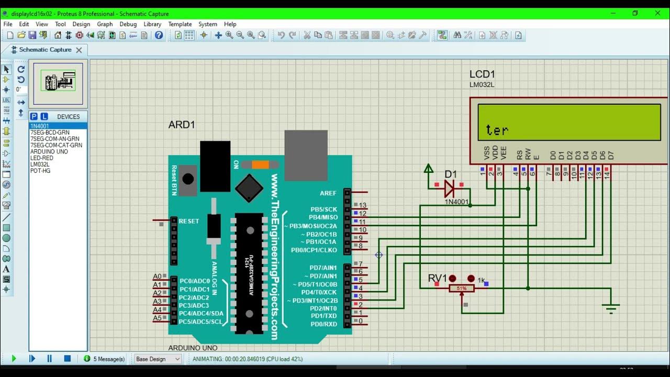Open PCB Layout with the red chip icon
Screen dimensions: 670x377
(x=80, y=35)
